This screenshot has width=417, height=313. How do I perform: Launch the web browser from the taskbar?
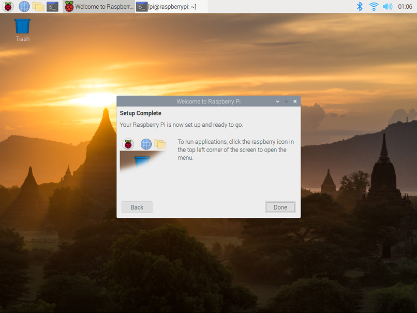point(24,6)
